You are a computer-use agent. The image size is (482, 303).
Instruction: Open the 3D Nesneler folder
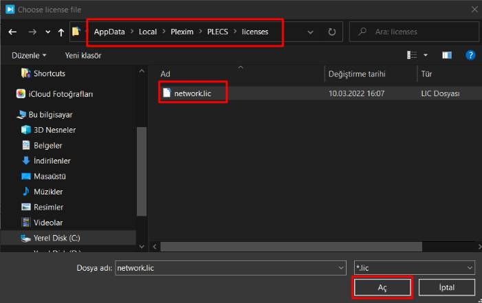pos(54,130)
